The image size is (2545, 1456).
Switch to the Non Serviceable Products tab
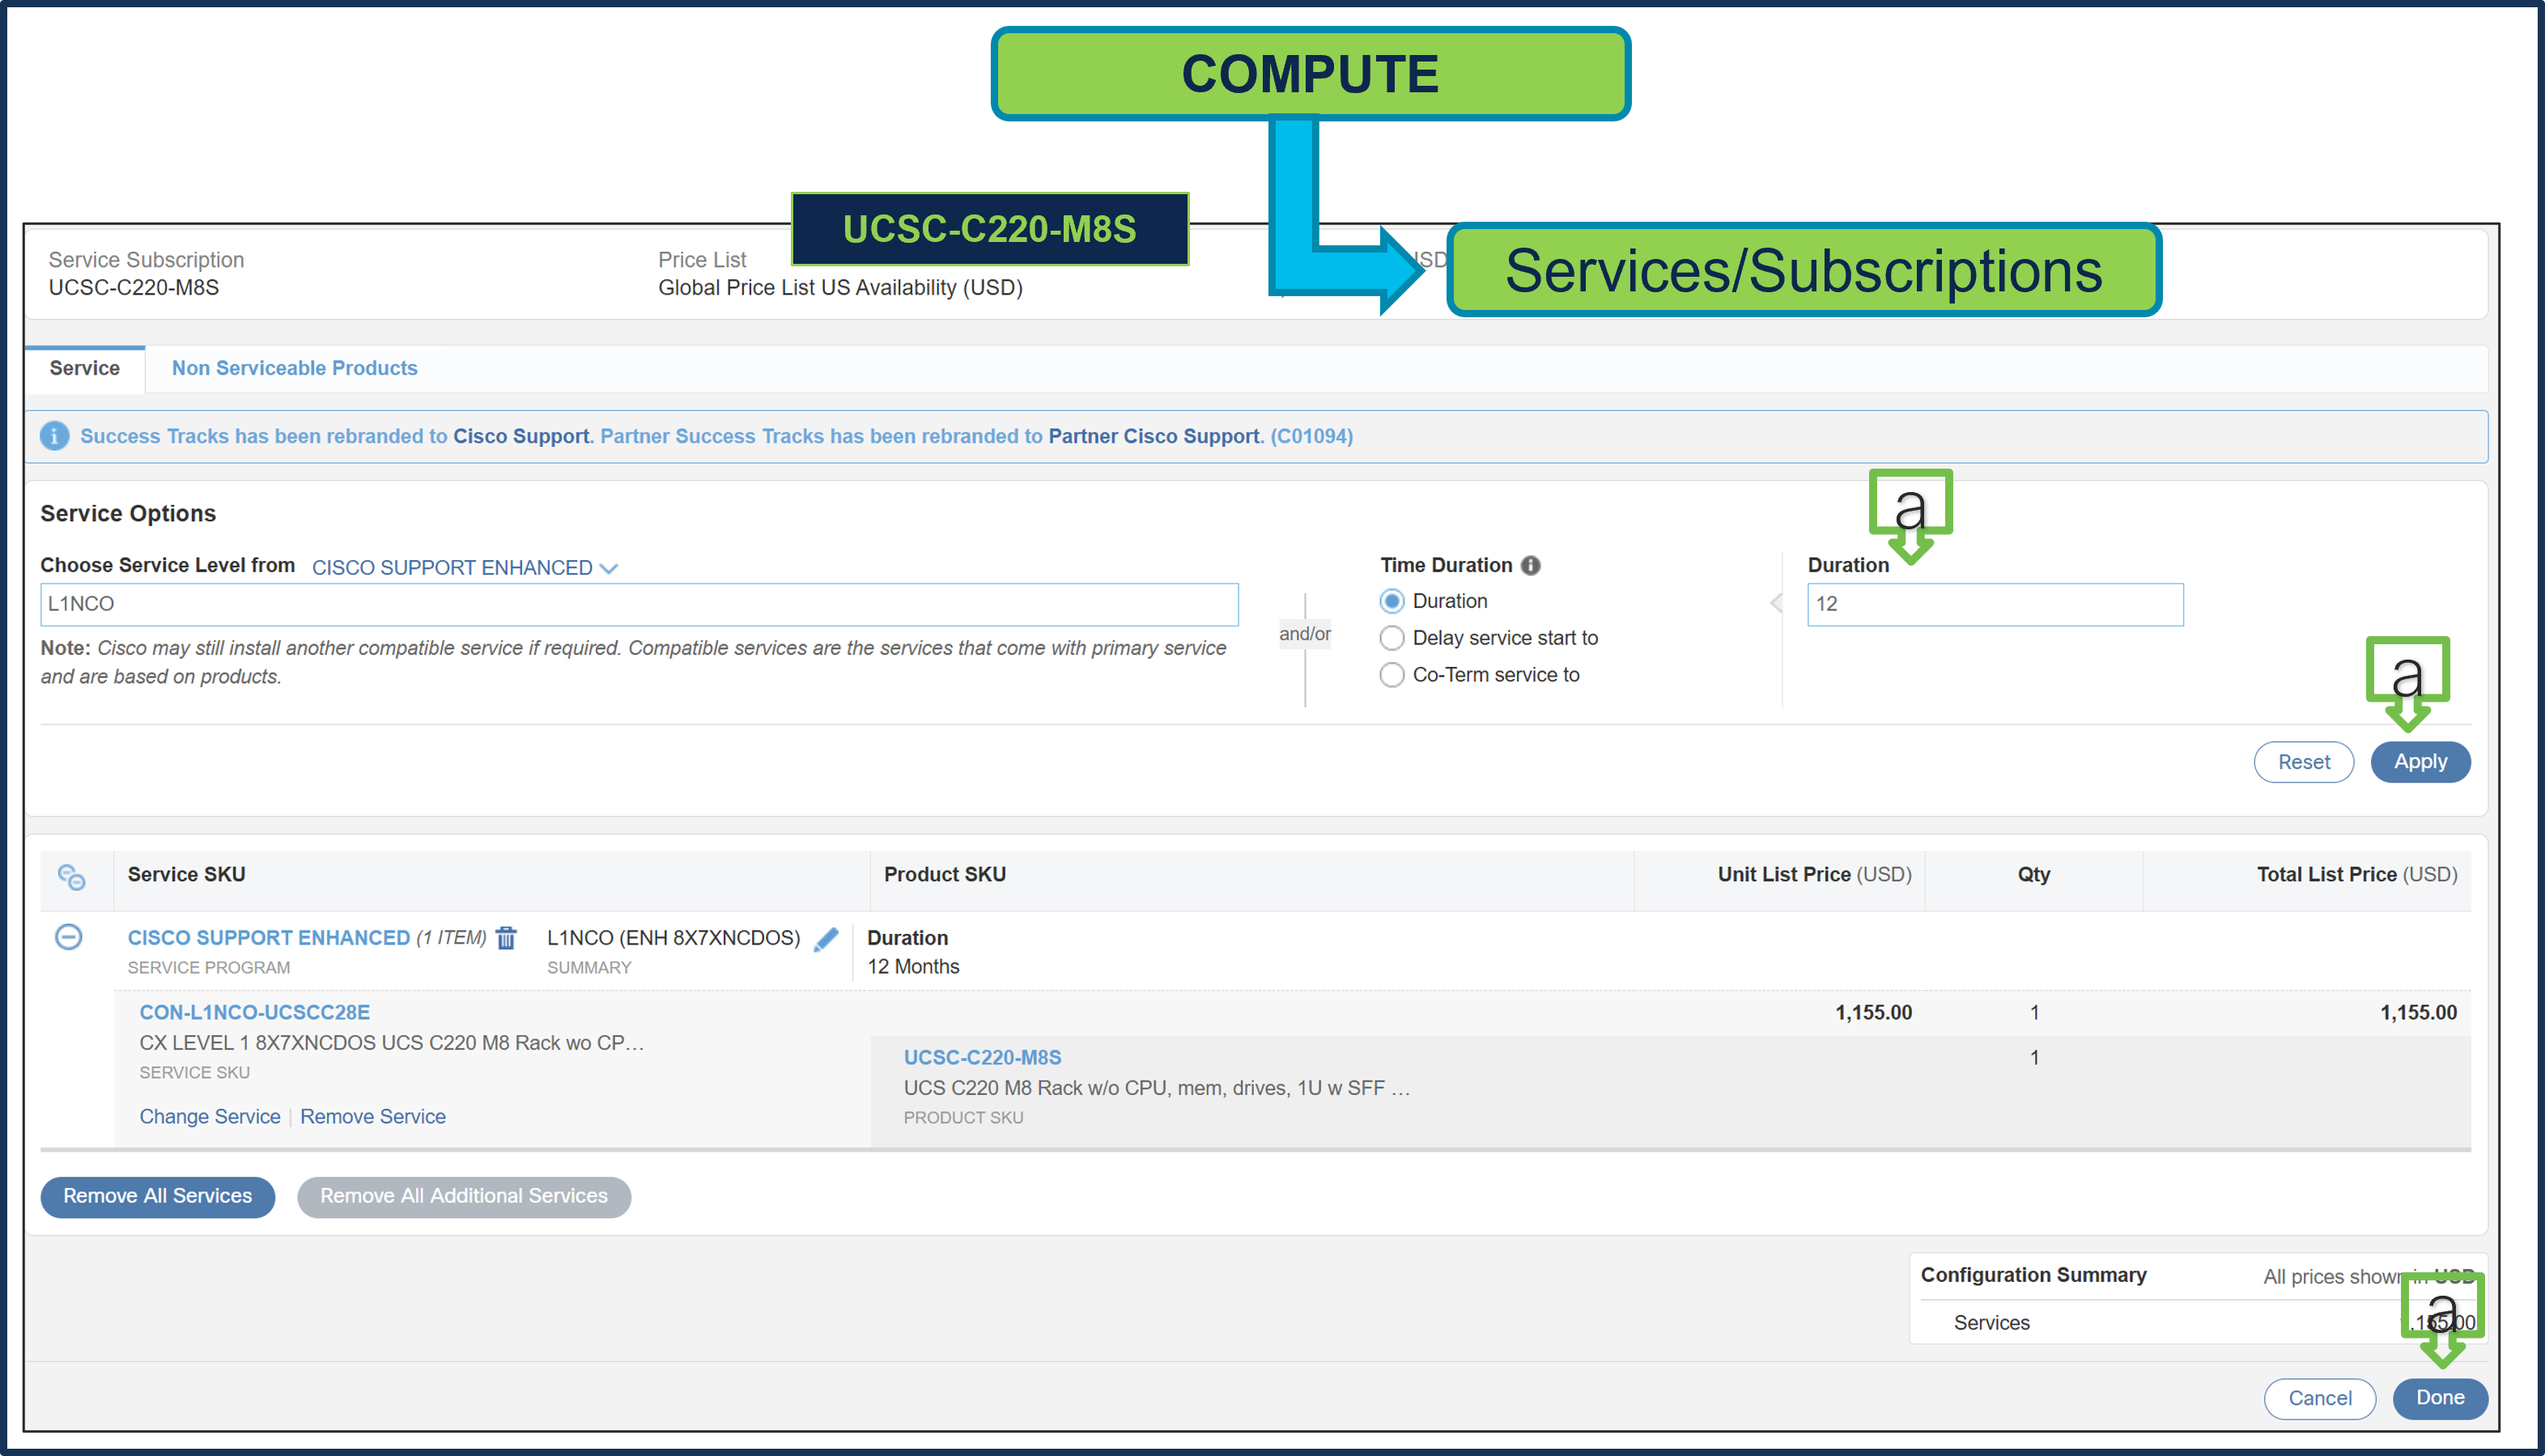(294, 368)
